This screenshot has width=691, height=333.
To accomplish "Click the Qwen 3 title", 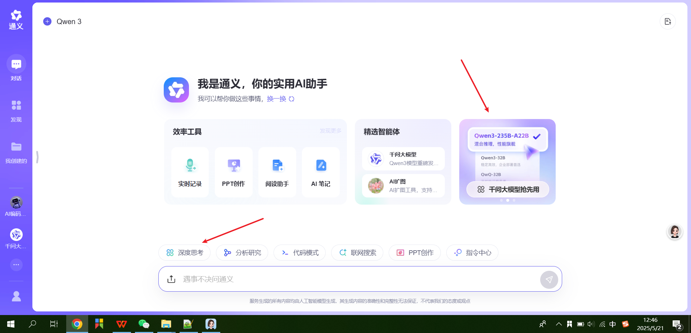I will (x=69, y=22).
